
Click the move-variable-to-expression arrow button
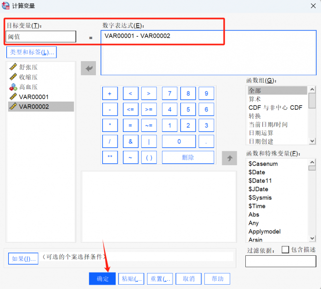click(x=88, y=68)
